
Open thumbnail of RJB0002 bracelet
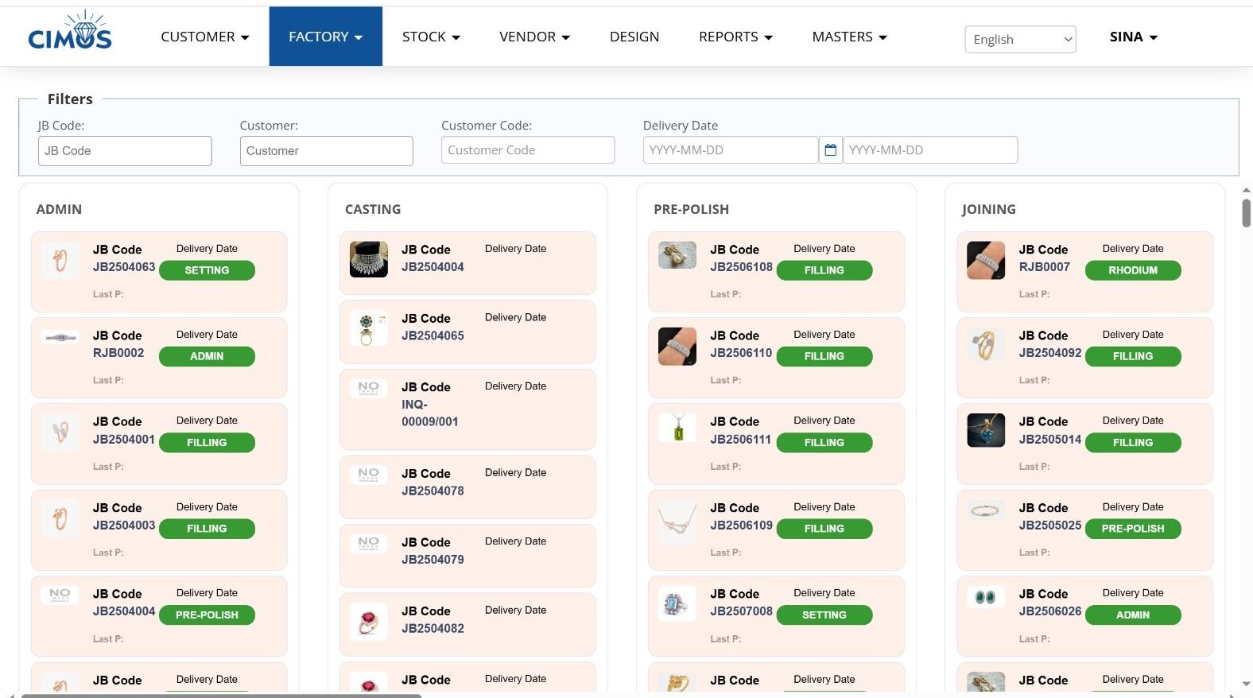60,338
